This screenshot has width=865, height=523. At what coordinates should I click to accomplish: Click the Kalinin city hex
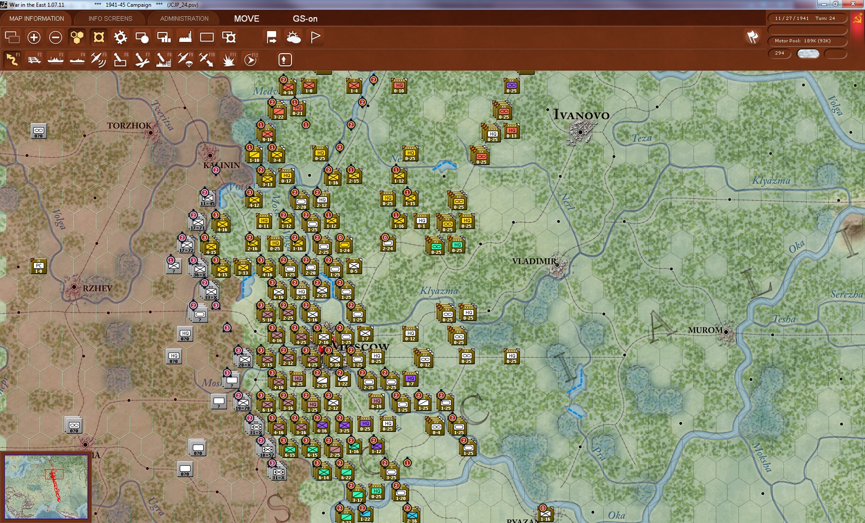click(209, 155)
